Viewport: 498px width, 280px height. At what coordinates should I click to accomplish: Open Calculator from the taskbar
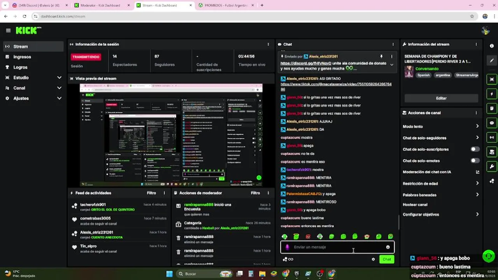pyautogui.click(x=251, y=274)
